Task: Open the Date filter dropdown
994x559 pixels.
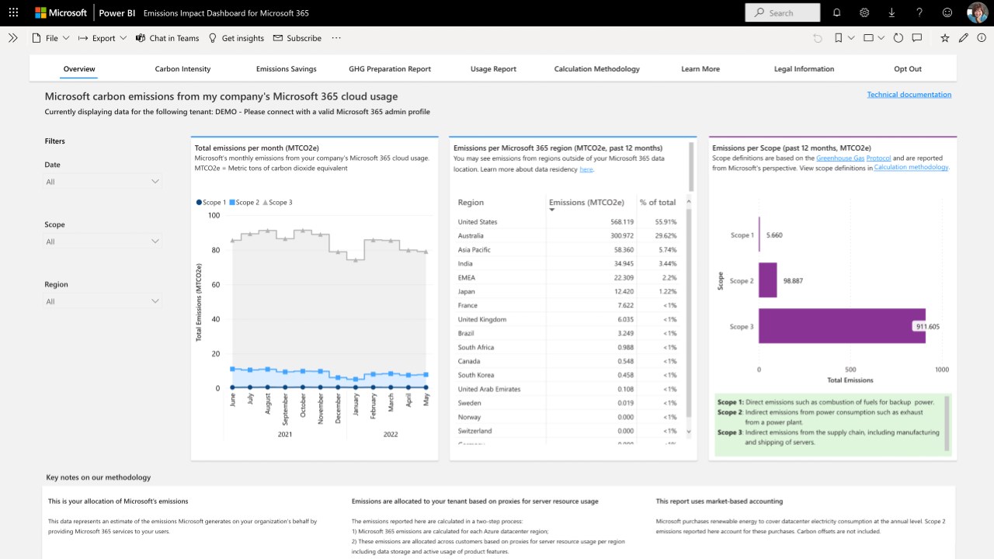Action: pos(103,182)
